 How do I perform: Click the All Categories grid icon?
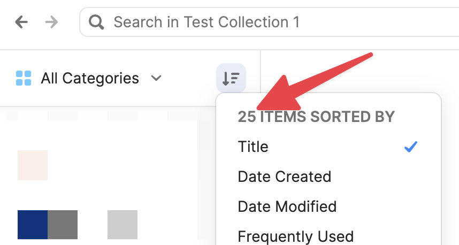pyautogui.click(x=24, y=78)
